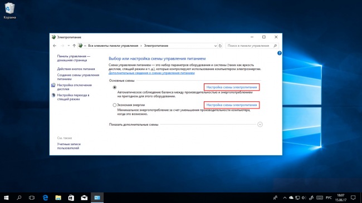Open the Recycle Bin desktop icon
Image resolution: width=362 pixels, height=203 pixels.
9,11
